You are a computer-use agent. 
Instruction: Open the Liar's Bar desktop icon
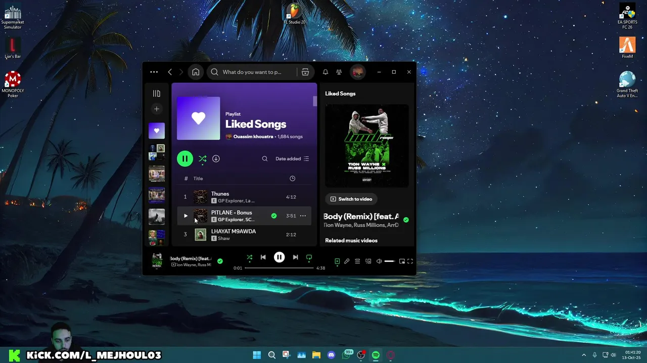(13, 48)
